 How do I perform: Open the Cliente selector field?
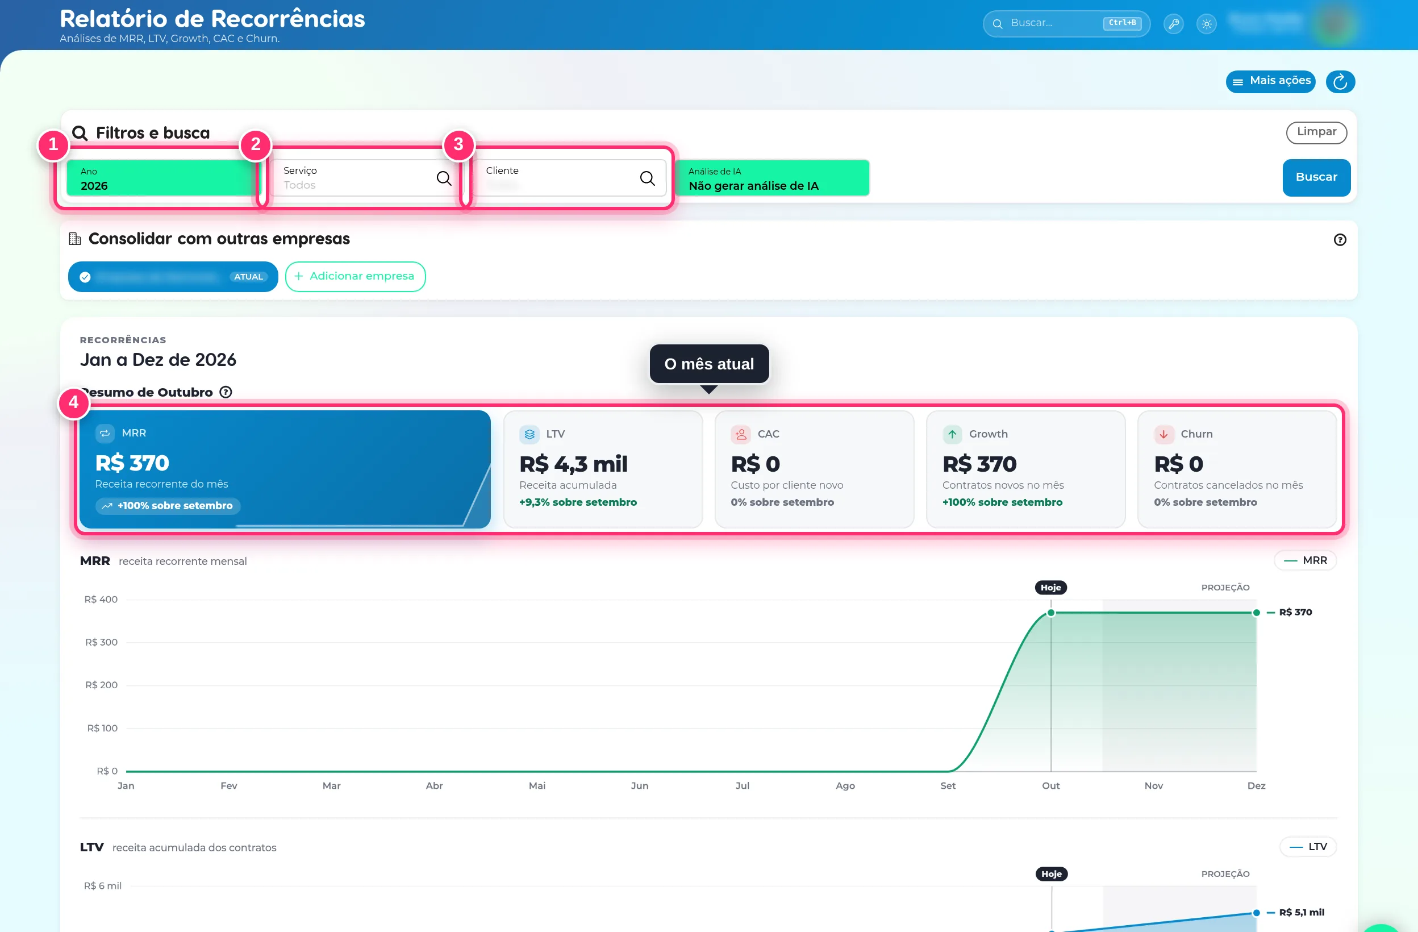tap(570, 178)
